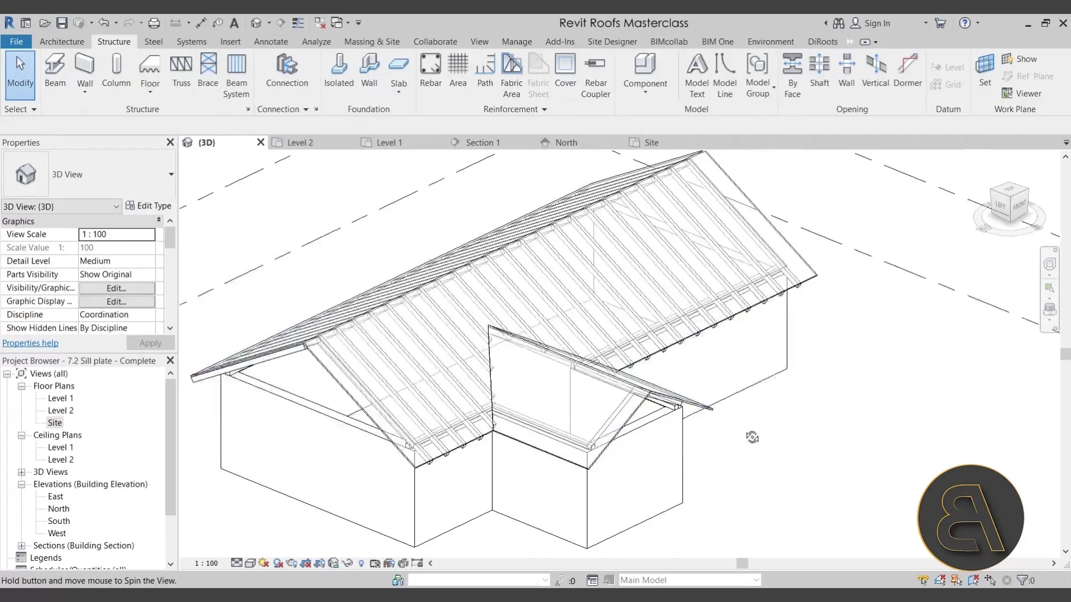Select the Isolated foundation tool
This screenshot has width=1071, height=602.
click(339, 70)
